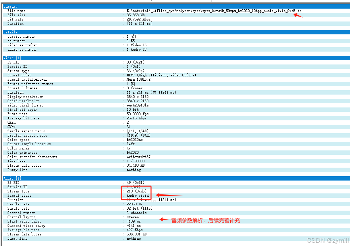350x246 pixels.
Task: Click the es number value 2 ES
Action: tap(131, 41)
